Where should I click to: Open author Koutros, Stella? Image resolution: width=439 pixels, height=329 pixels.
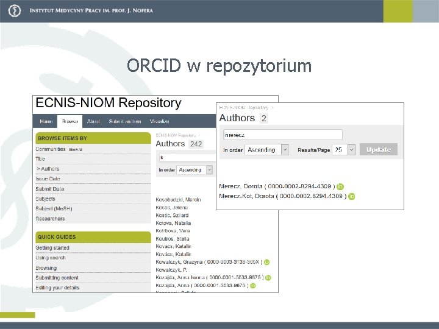point(173,239)
